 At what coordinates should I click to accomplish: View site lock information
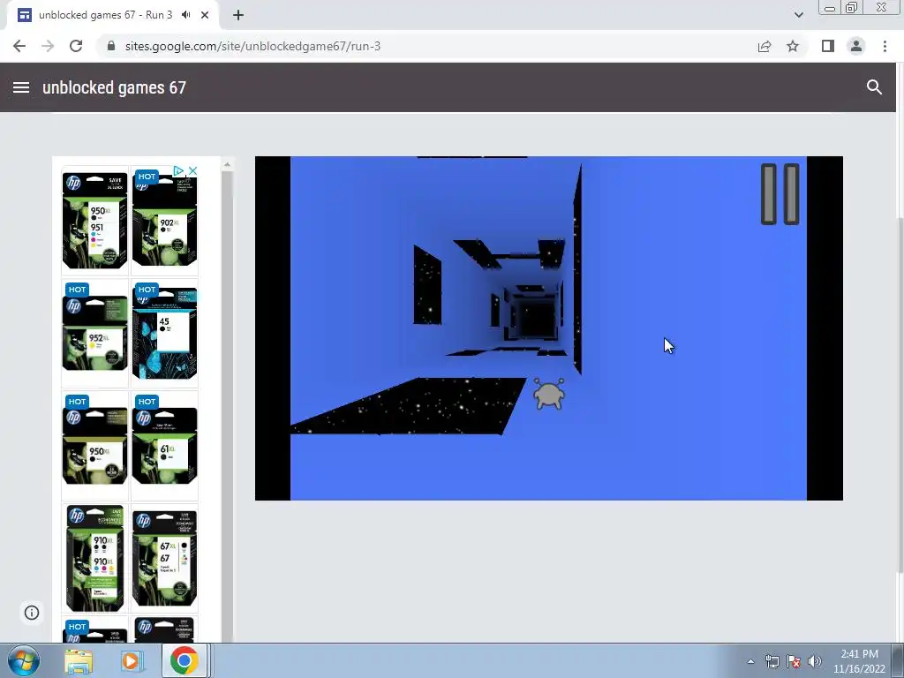point(111,46)
